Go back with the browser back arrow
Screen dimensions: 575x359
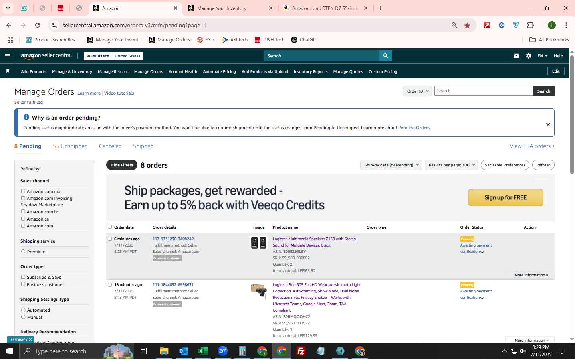[9, 25]
